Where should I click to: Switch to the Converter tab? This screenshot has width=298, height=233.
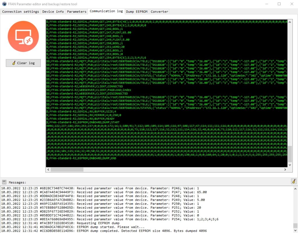(x=159, y=12)
